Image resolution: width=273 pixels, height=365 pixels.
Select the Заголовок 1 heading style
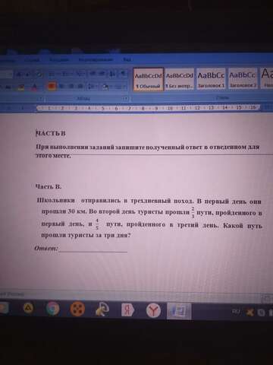[211, 79]
